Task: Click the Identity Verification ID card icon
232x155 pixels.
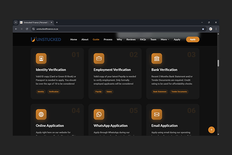Action: click(41, 59)
